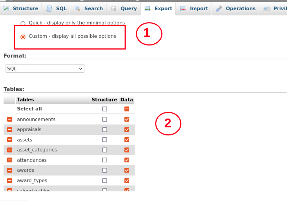Click the Operations wrench icon

219,8
